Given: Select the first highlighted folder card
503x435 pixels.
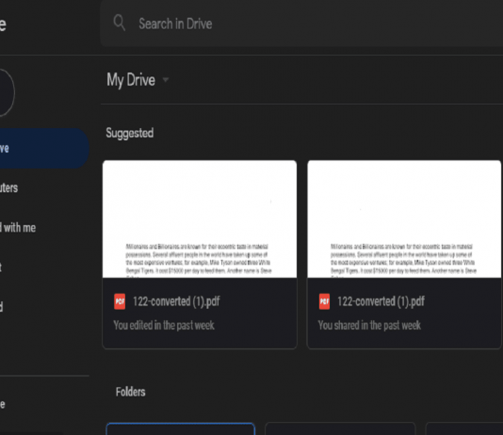Looking at the screenshot, I should click(181, 429).
